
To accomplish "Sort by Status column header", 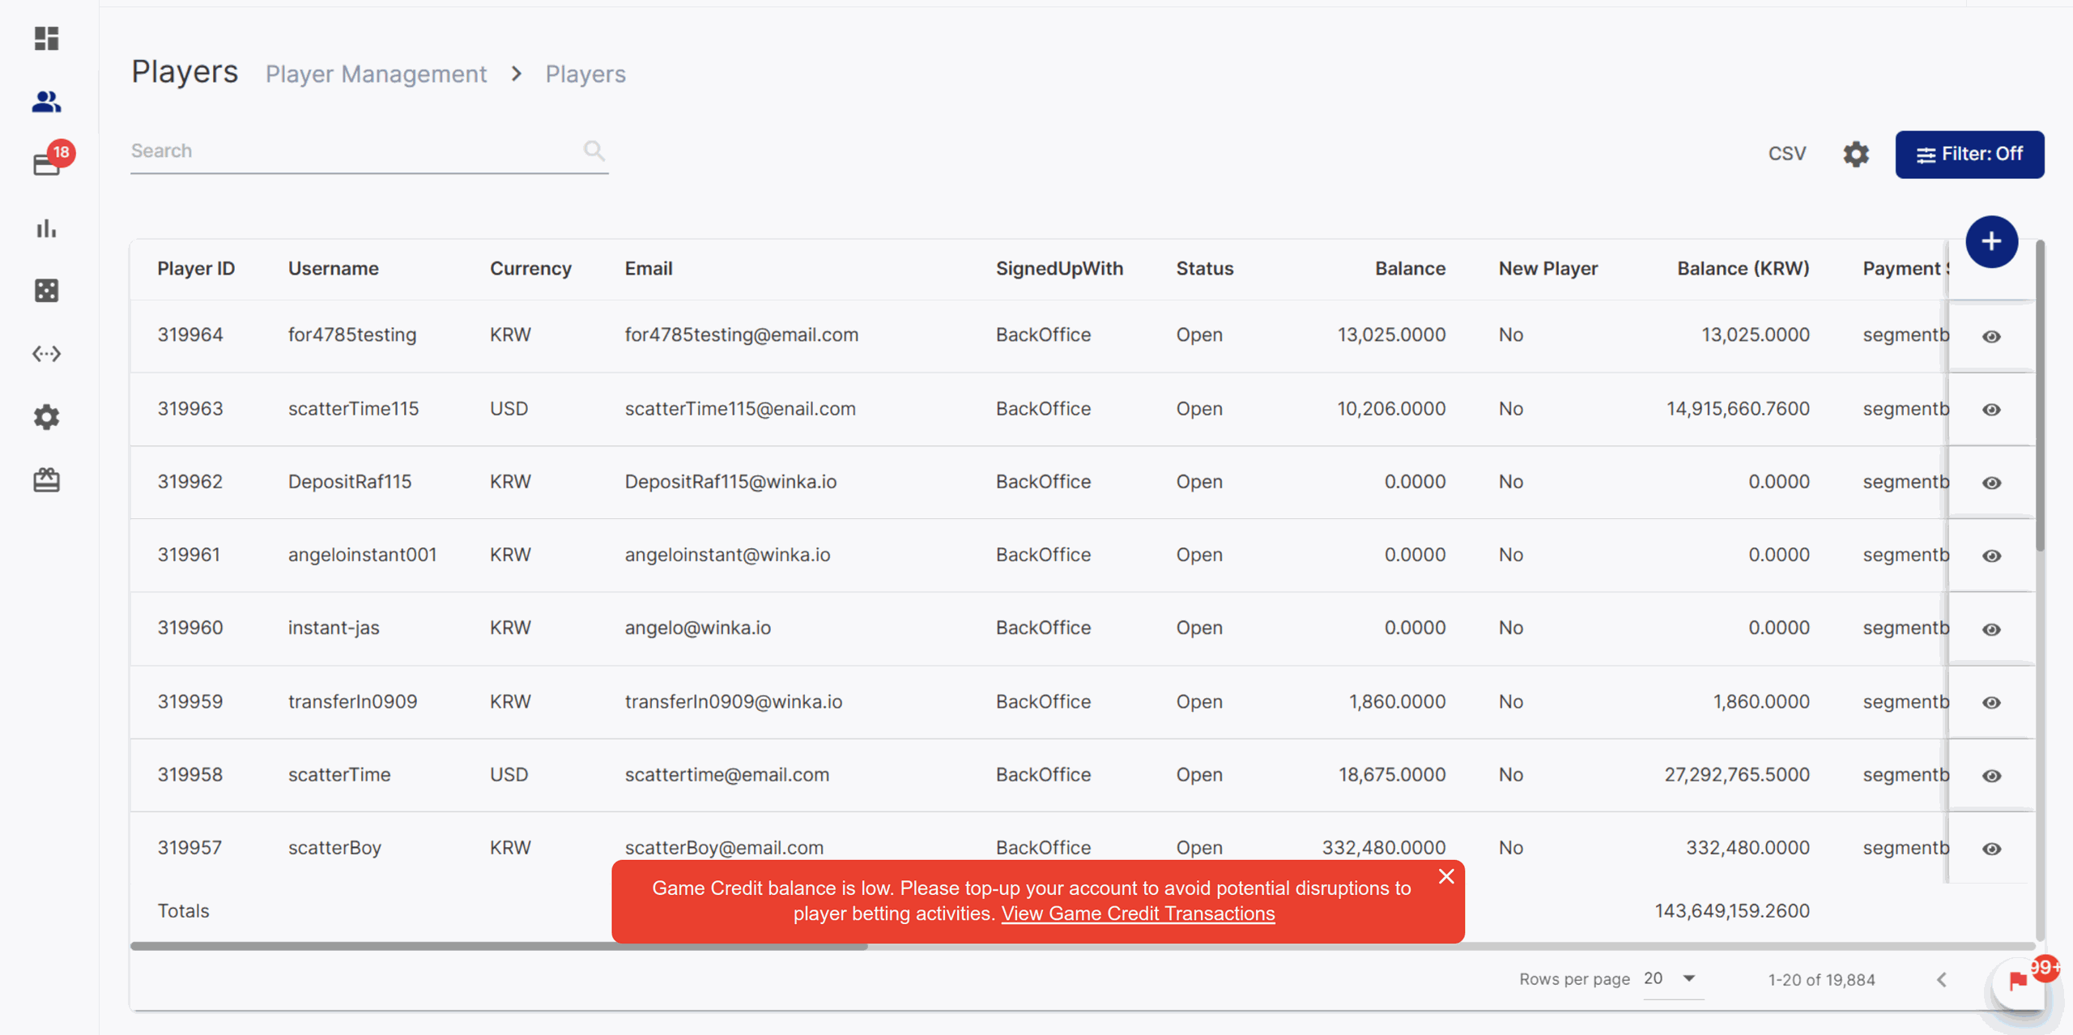I will 1205,269.
